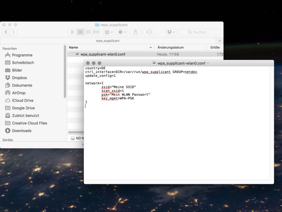Click the update_config=1 line
This screenshot has width=282, height=212.
click(100, 76)
